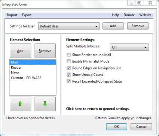
Task: Enable Show Border around Mail checkbox
Action: click(x=68, y=55)
